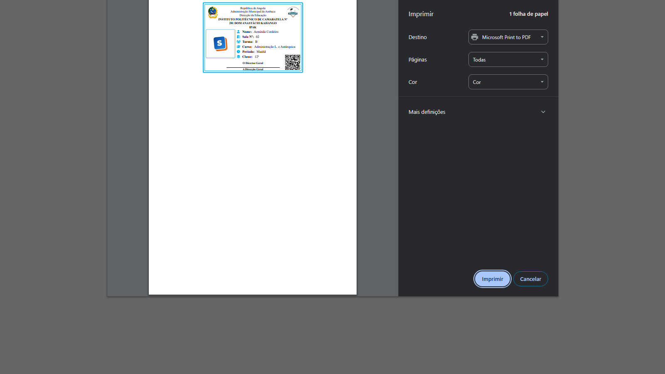The image size is (665, 374).
Task: Expand the Mais definições section
Action: [x=427, y=112]
